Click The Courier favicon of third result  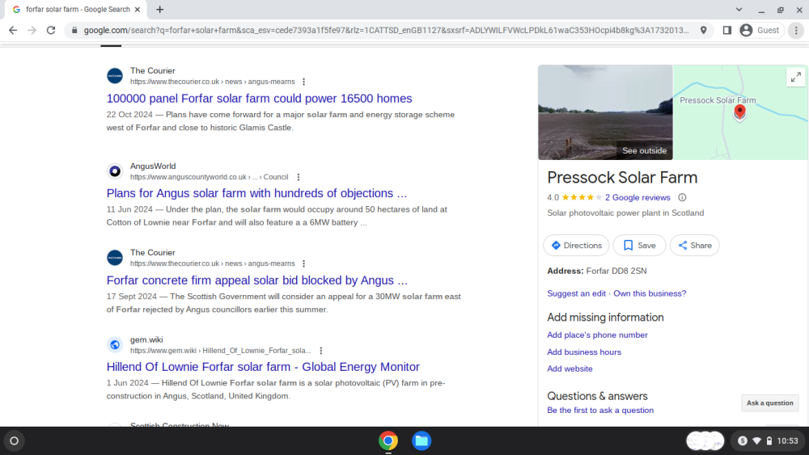(x=115, y=258)
